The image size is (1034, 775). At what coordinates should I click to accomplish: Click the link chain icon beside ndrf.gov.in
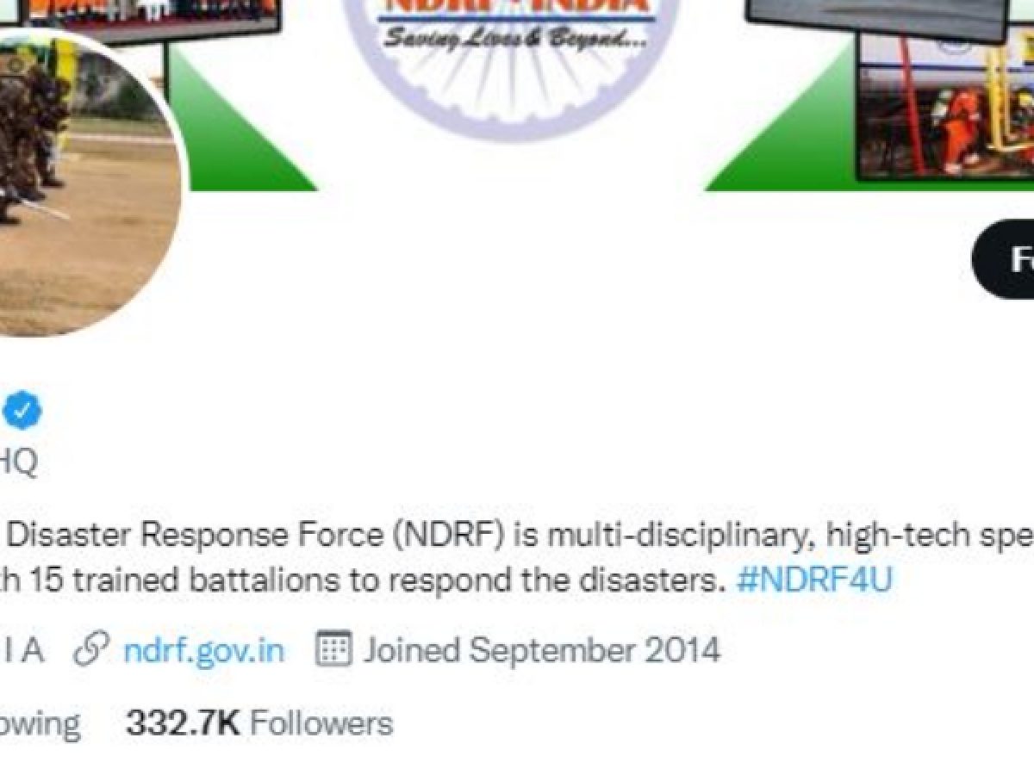pos(91,650)
